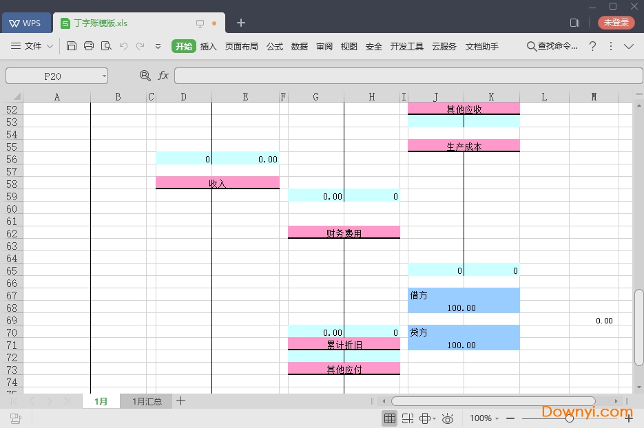Open Print Preview from the toolbar
Image resolution: width=644 pixels, height=428 pixels.
pyautogui.click(x=106, y=46)
